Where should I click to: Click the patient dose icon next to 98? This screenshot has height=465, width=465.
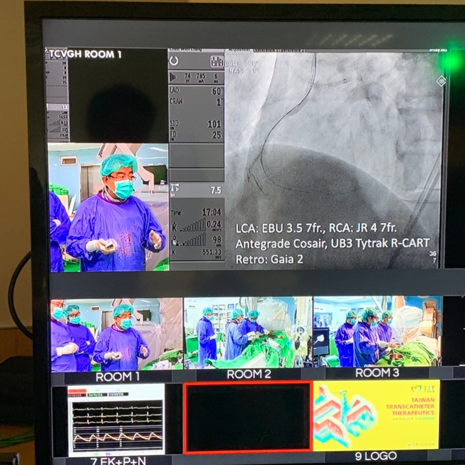[174, 240]
